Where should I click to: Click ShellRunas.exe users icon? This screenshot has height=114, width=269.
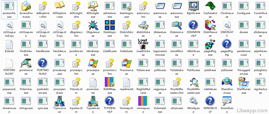[x=244, y=82]
